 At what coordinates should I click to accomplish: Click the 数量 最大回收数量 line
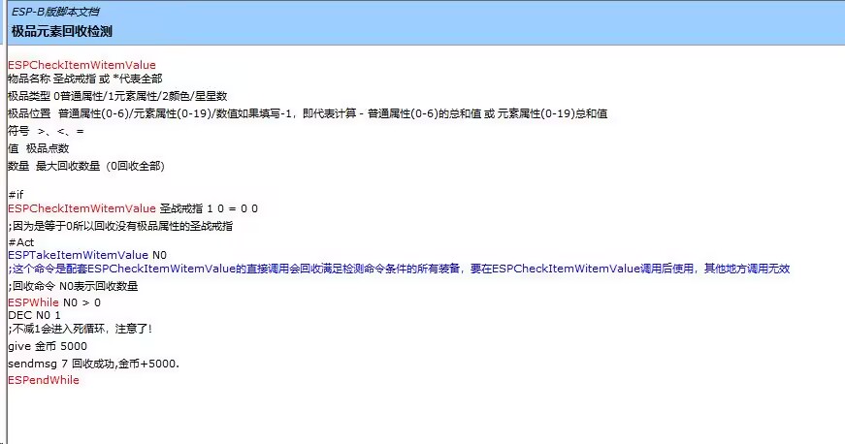(86, 166)
